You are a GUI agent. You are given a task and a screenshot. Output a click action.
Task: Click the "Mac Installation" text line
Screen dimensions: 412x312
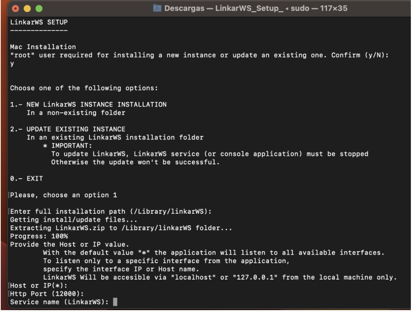click(43, 47)
